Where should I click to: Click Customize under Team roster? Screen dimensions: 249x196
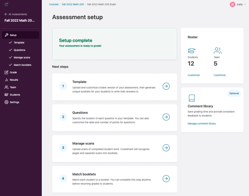(219, 75)
